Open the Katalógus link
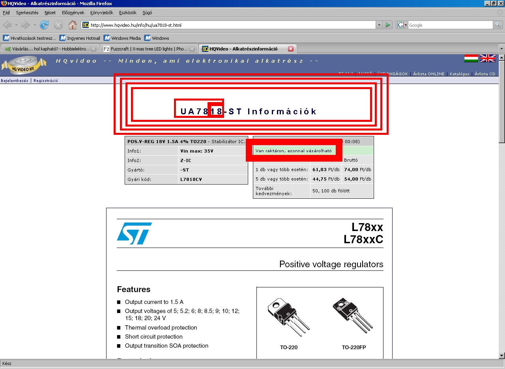This screenshot has height=369, width=505. pyautogui.click(x=460, y=74)
